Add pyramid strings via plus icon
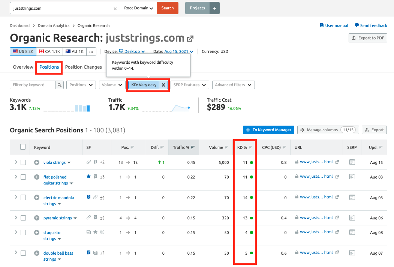Image resolution: width=394 pixels, height=267 pixels. tap(37, 218)
